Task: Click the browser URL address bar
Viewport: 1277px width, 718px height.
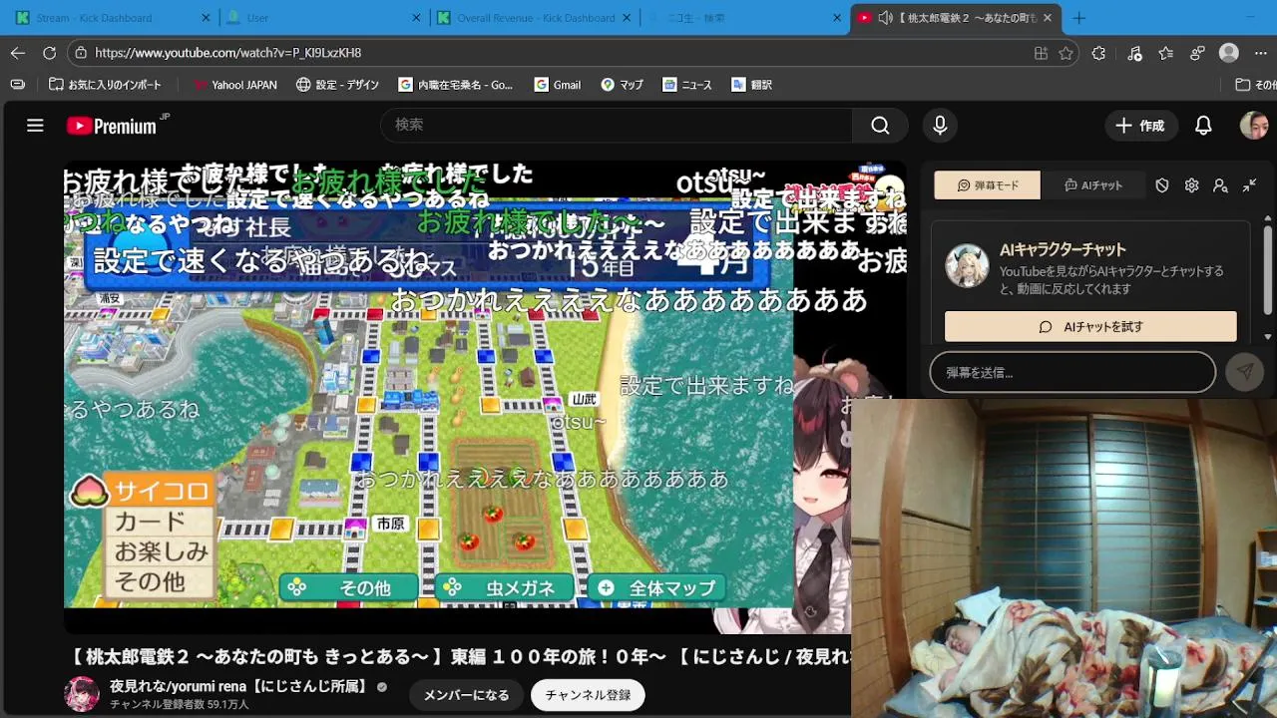Action: point(559,53)
